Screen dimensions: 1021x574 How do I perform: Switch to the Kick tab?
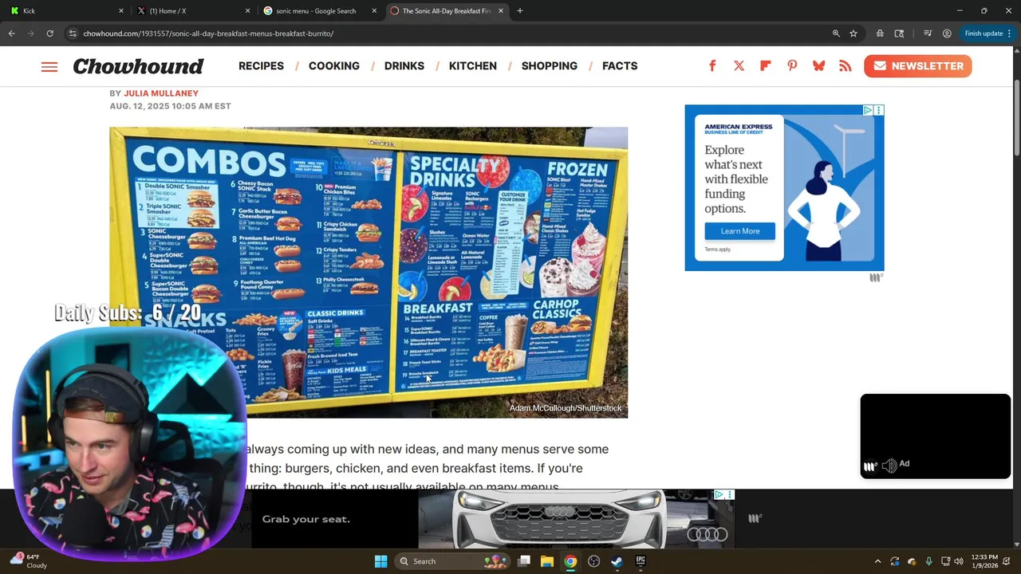click(64, 11)
